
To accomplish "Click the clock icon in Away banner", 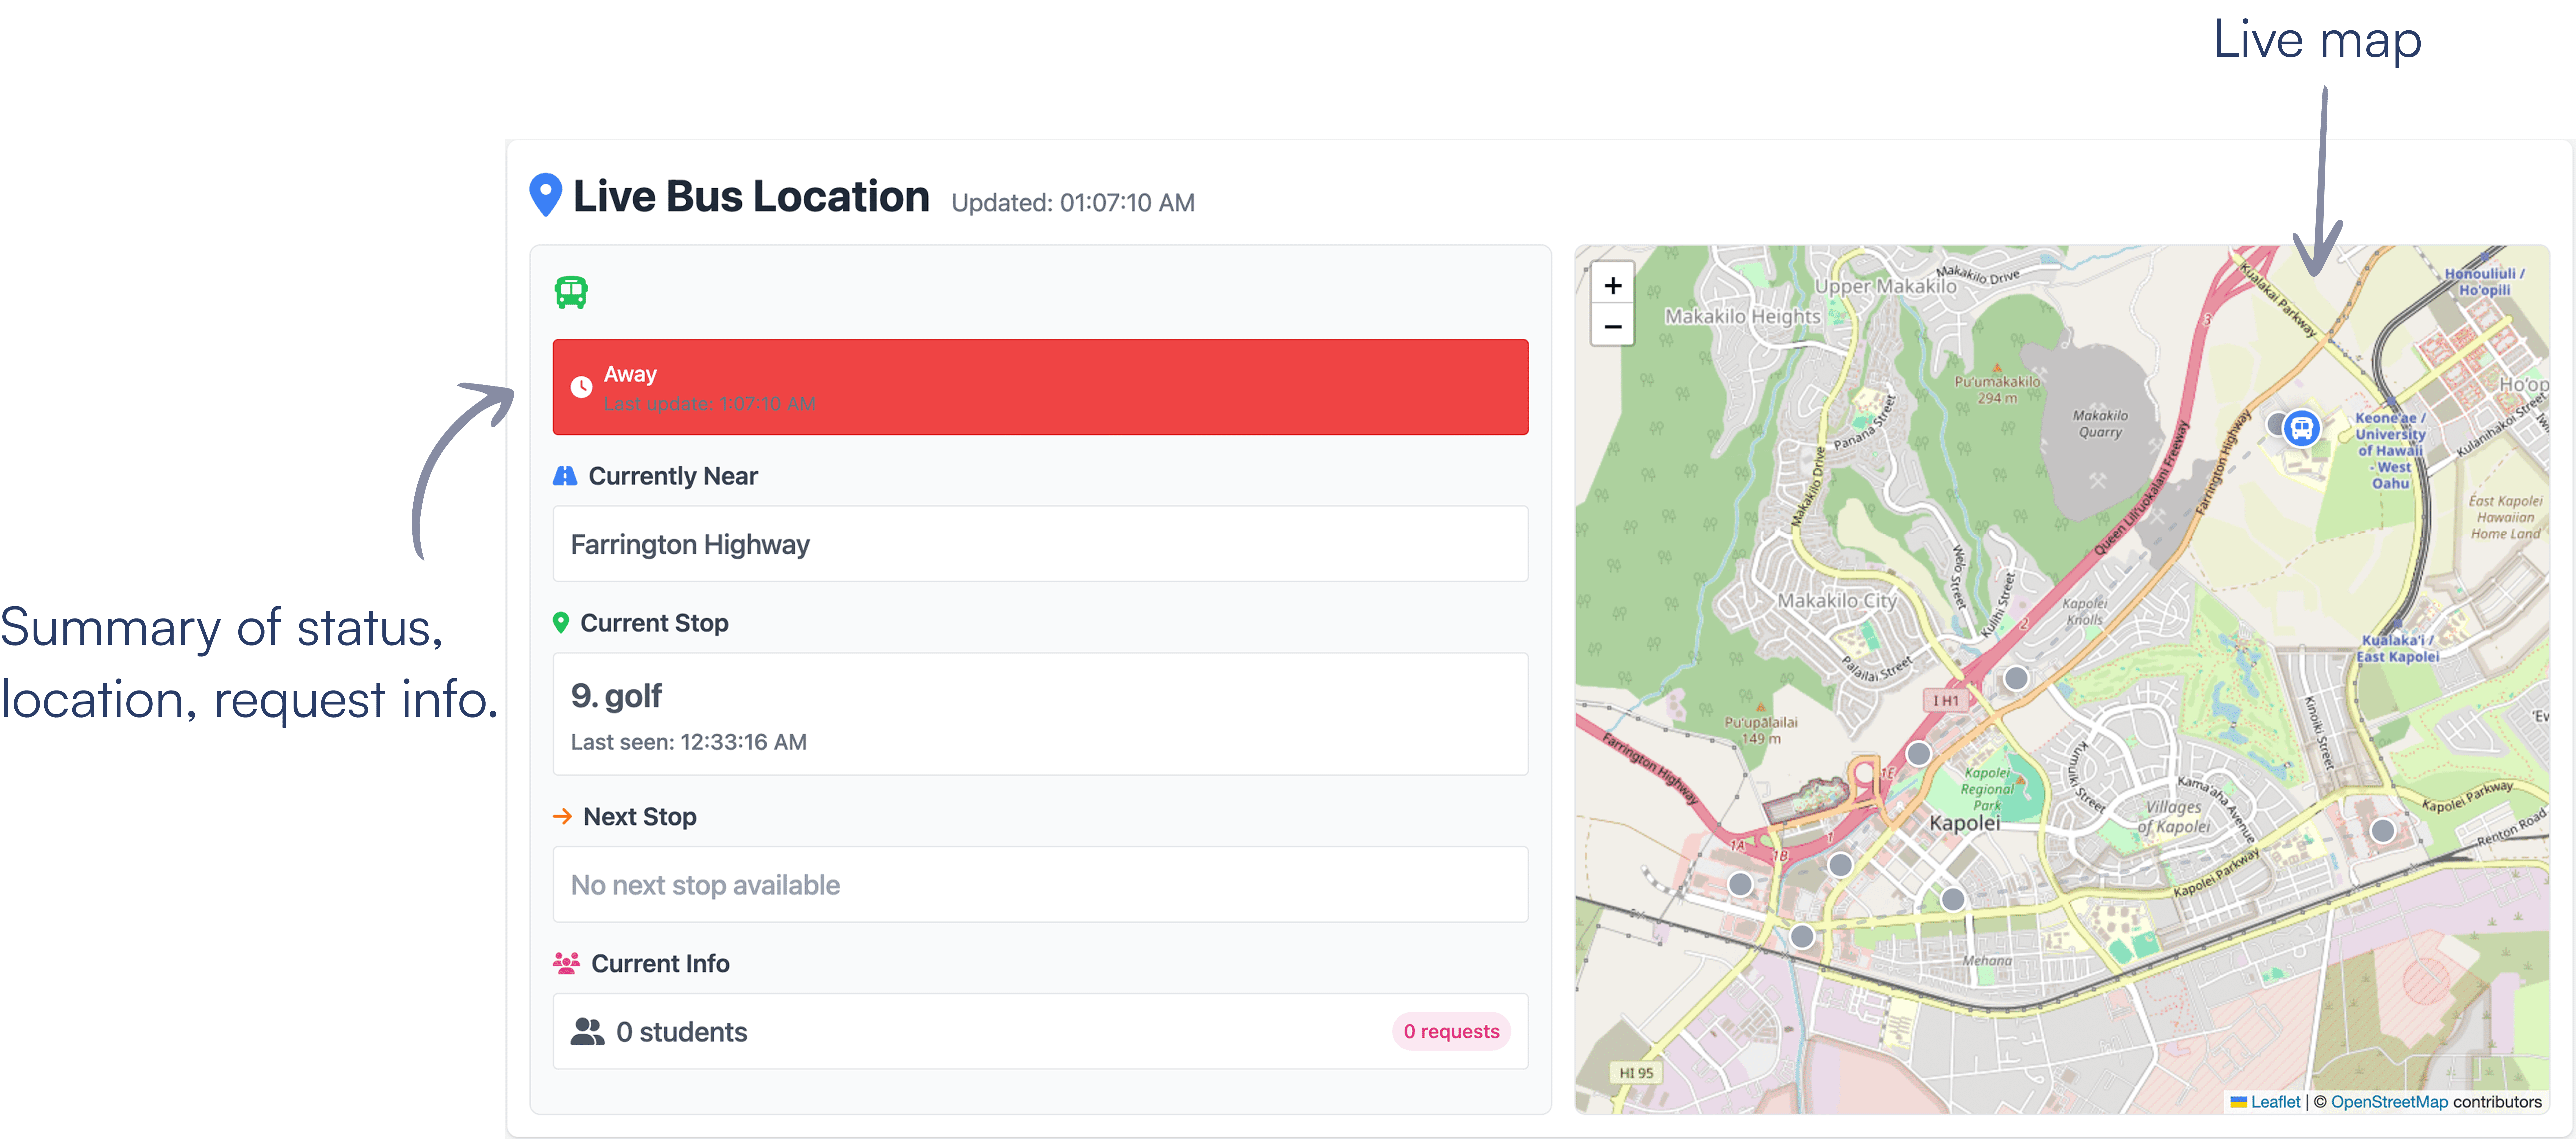I will point(581,387).
